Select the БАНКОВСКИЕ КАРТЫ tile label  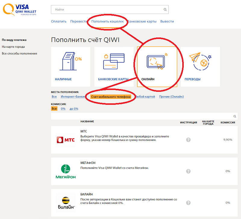click(x=113, y=79)
